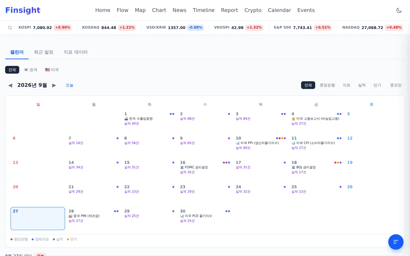Switch to the 최근 발표 tab

click(x=44, y=52)
